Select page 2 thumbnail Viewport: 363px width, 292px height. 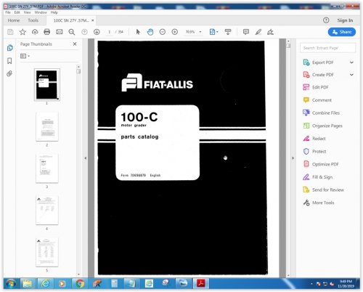(47, 126)
